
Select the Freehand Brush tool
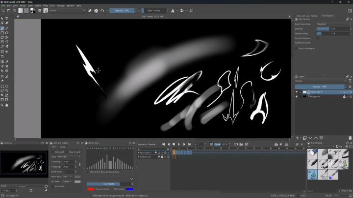pyautogui.click(x=2, y=28)
